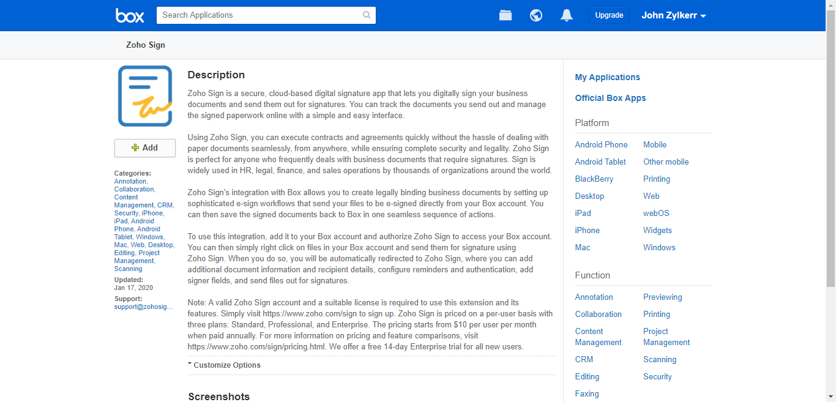Select Android Phone platform filter
The height and width of the screenshot is (402, 836).
601,144
